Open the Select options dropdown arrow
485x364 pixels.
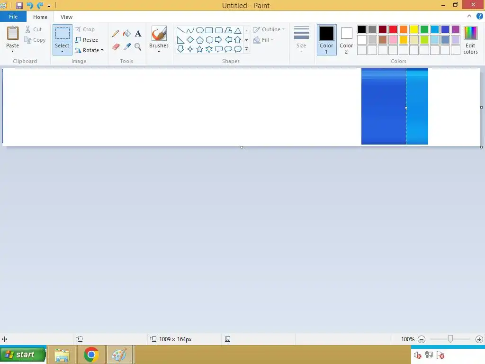point(62,51)
